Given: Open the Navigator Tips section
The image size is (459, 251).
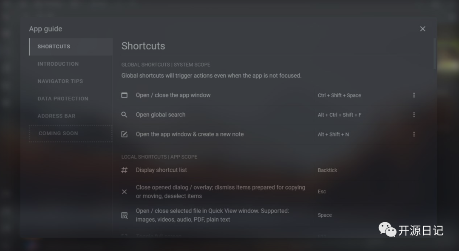Looking at the screenshot, I should point(71,81).
